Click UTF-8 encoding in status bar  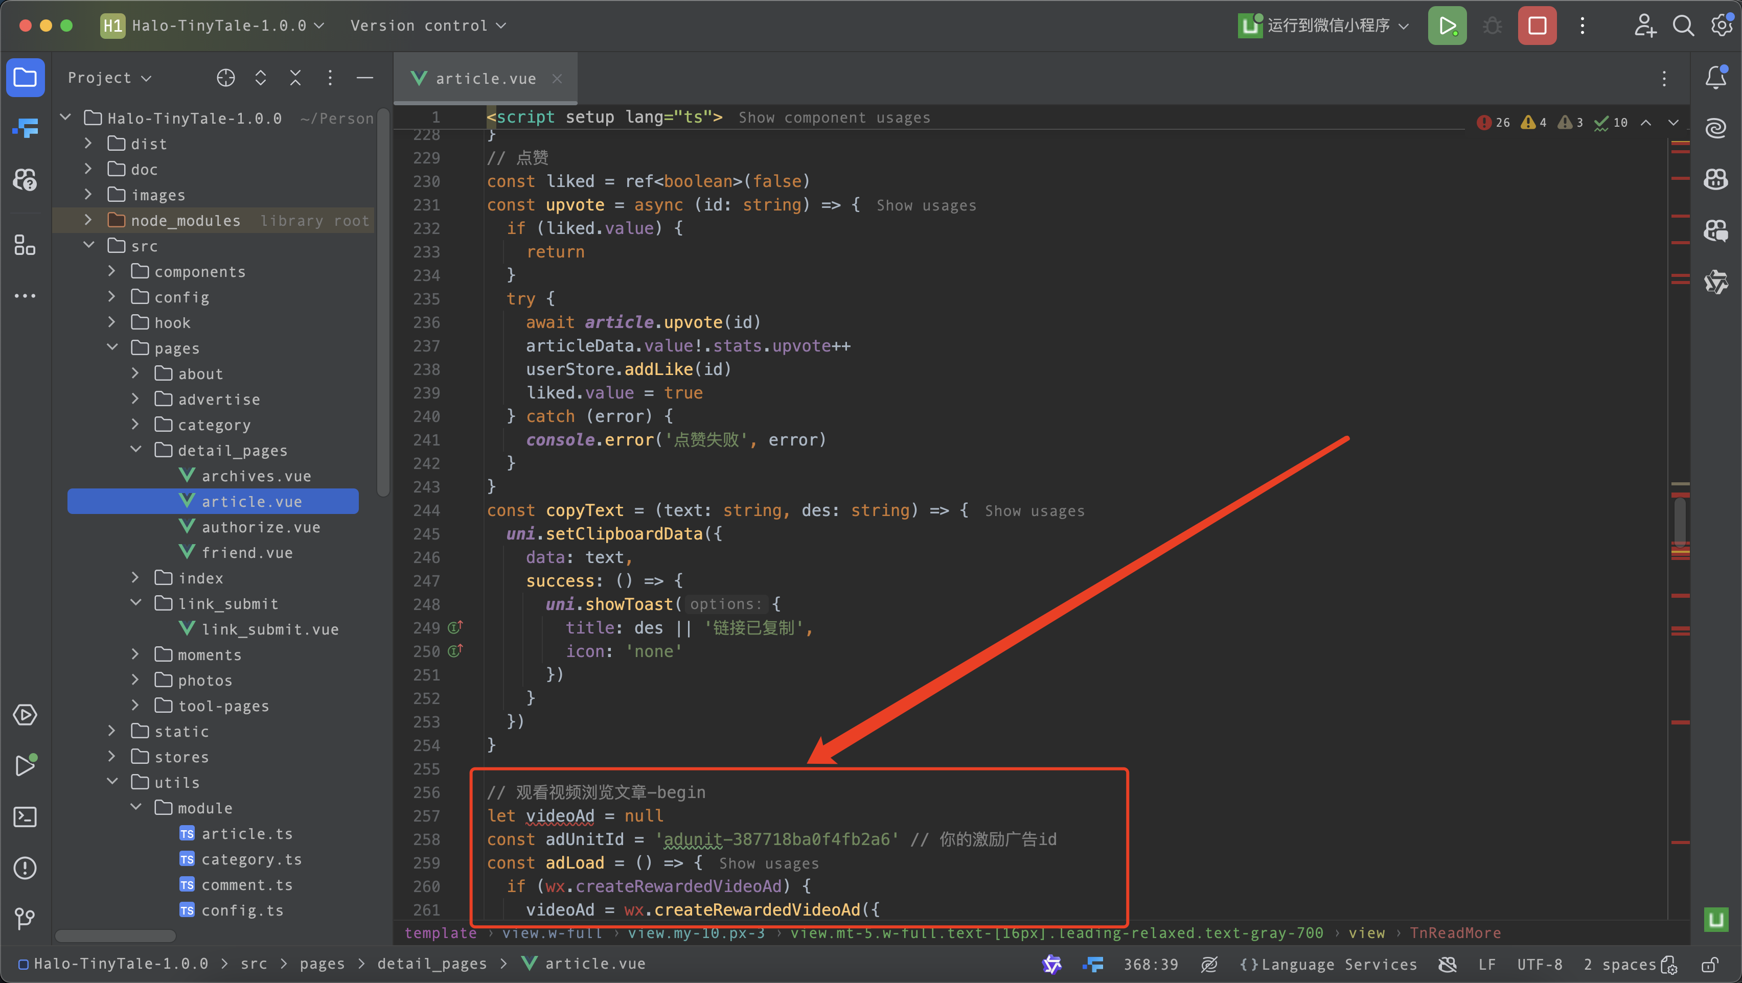(1539, 964)
